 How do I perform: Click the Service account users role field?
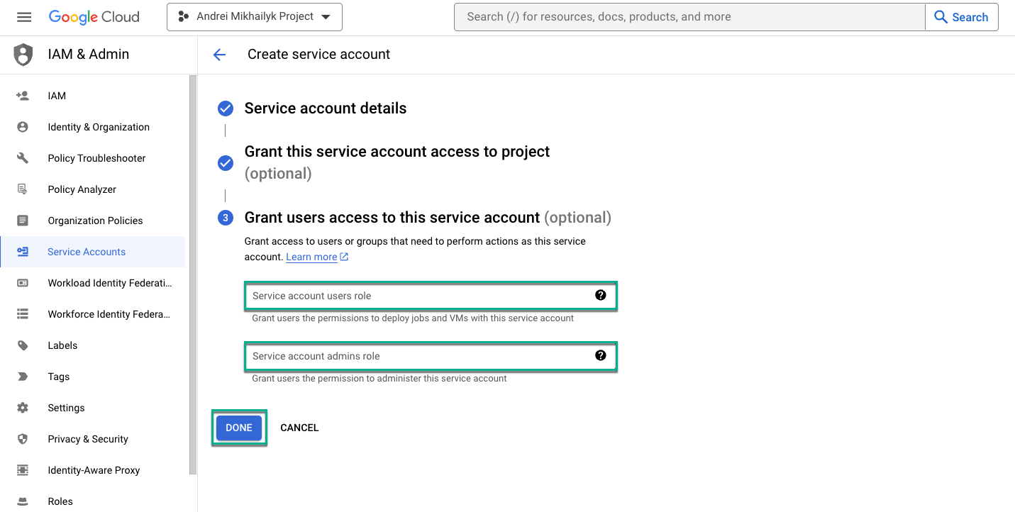point(418,296)
